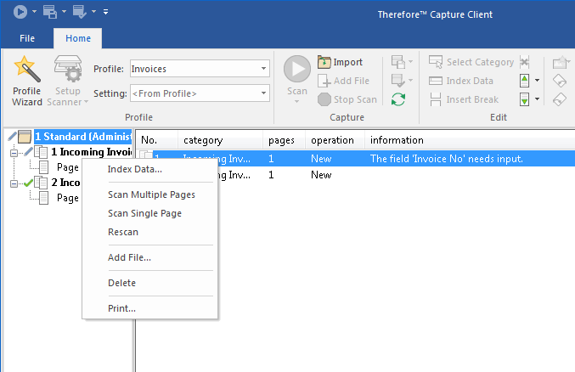Viewport: 575px width, 372px height.
Task: Sort by the No. column header
Action: click(157, 140)
